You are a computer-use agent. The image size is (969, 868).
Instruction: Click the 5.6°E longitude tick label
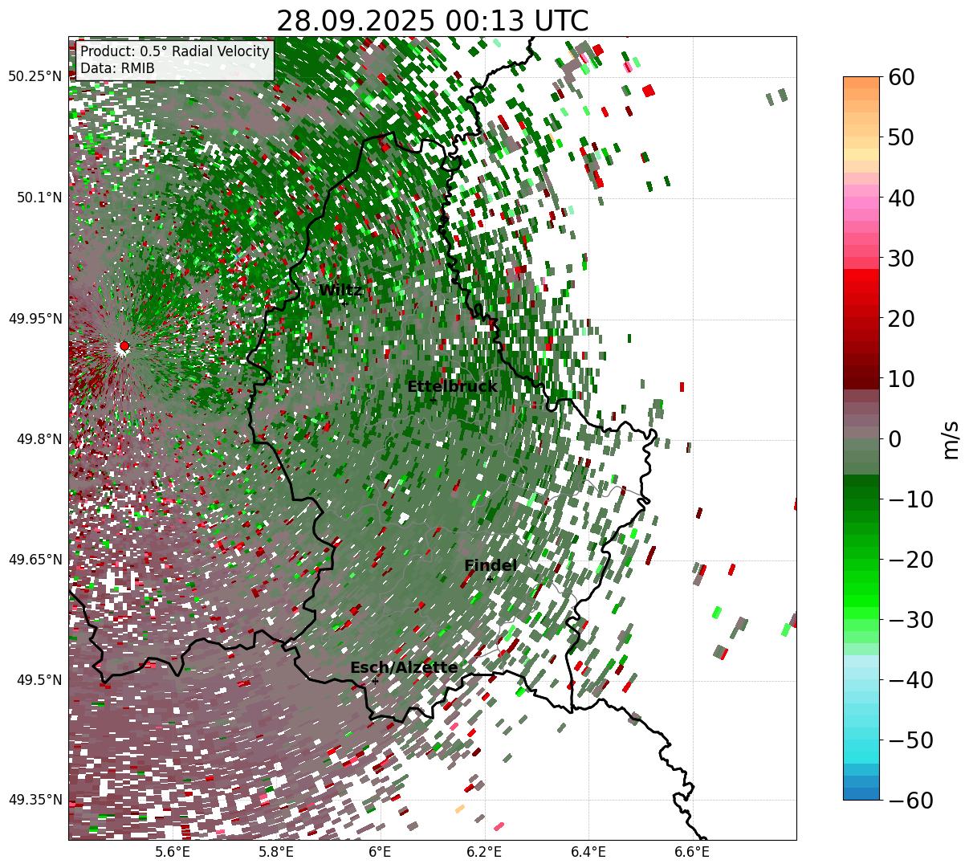(x=173, y=852)
